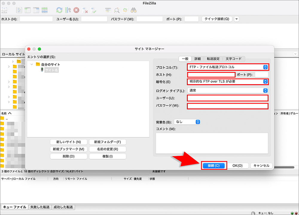Image resolution: width=299 pixels, height=215 pixels.
Task: Click the red cancel operation icon
Action: tap(76, 10)
